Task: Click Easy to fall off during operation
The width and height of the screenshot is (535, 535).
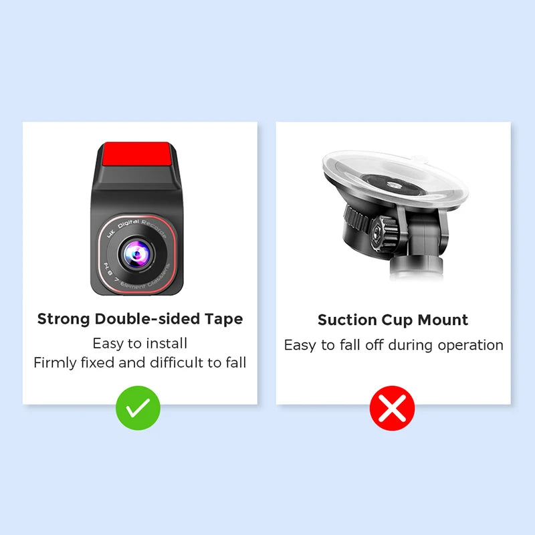Action: [x=394, y=345]
